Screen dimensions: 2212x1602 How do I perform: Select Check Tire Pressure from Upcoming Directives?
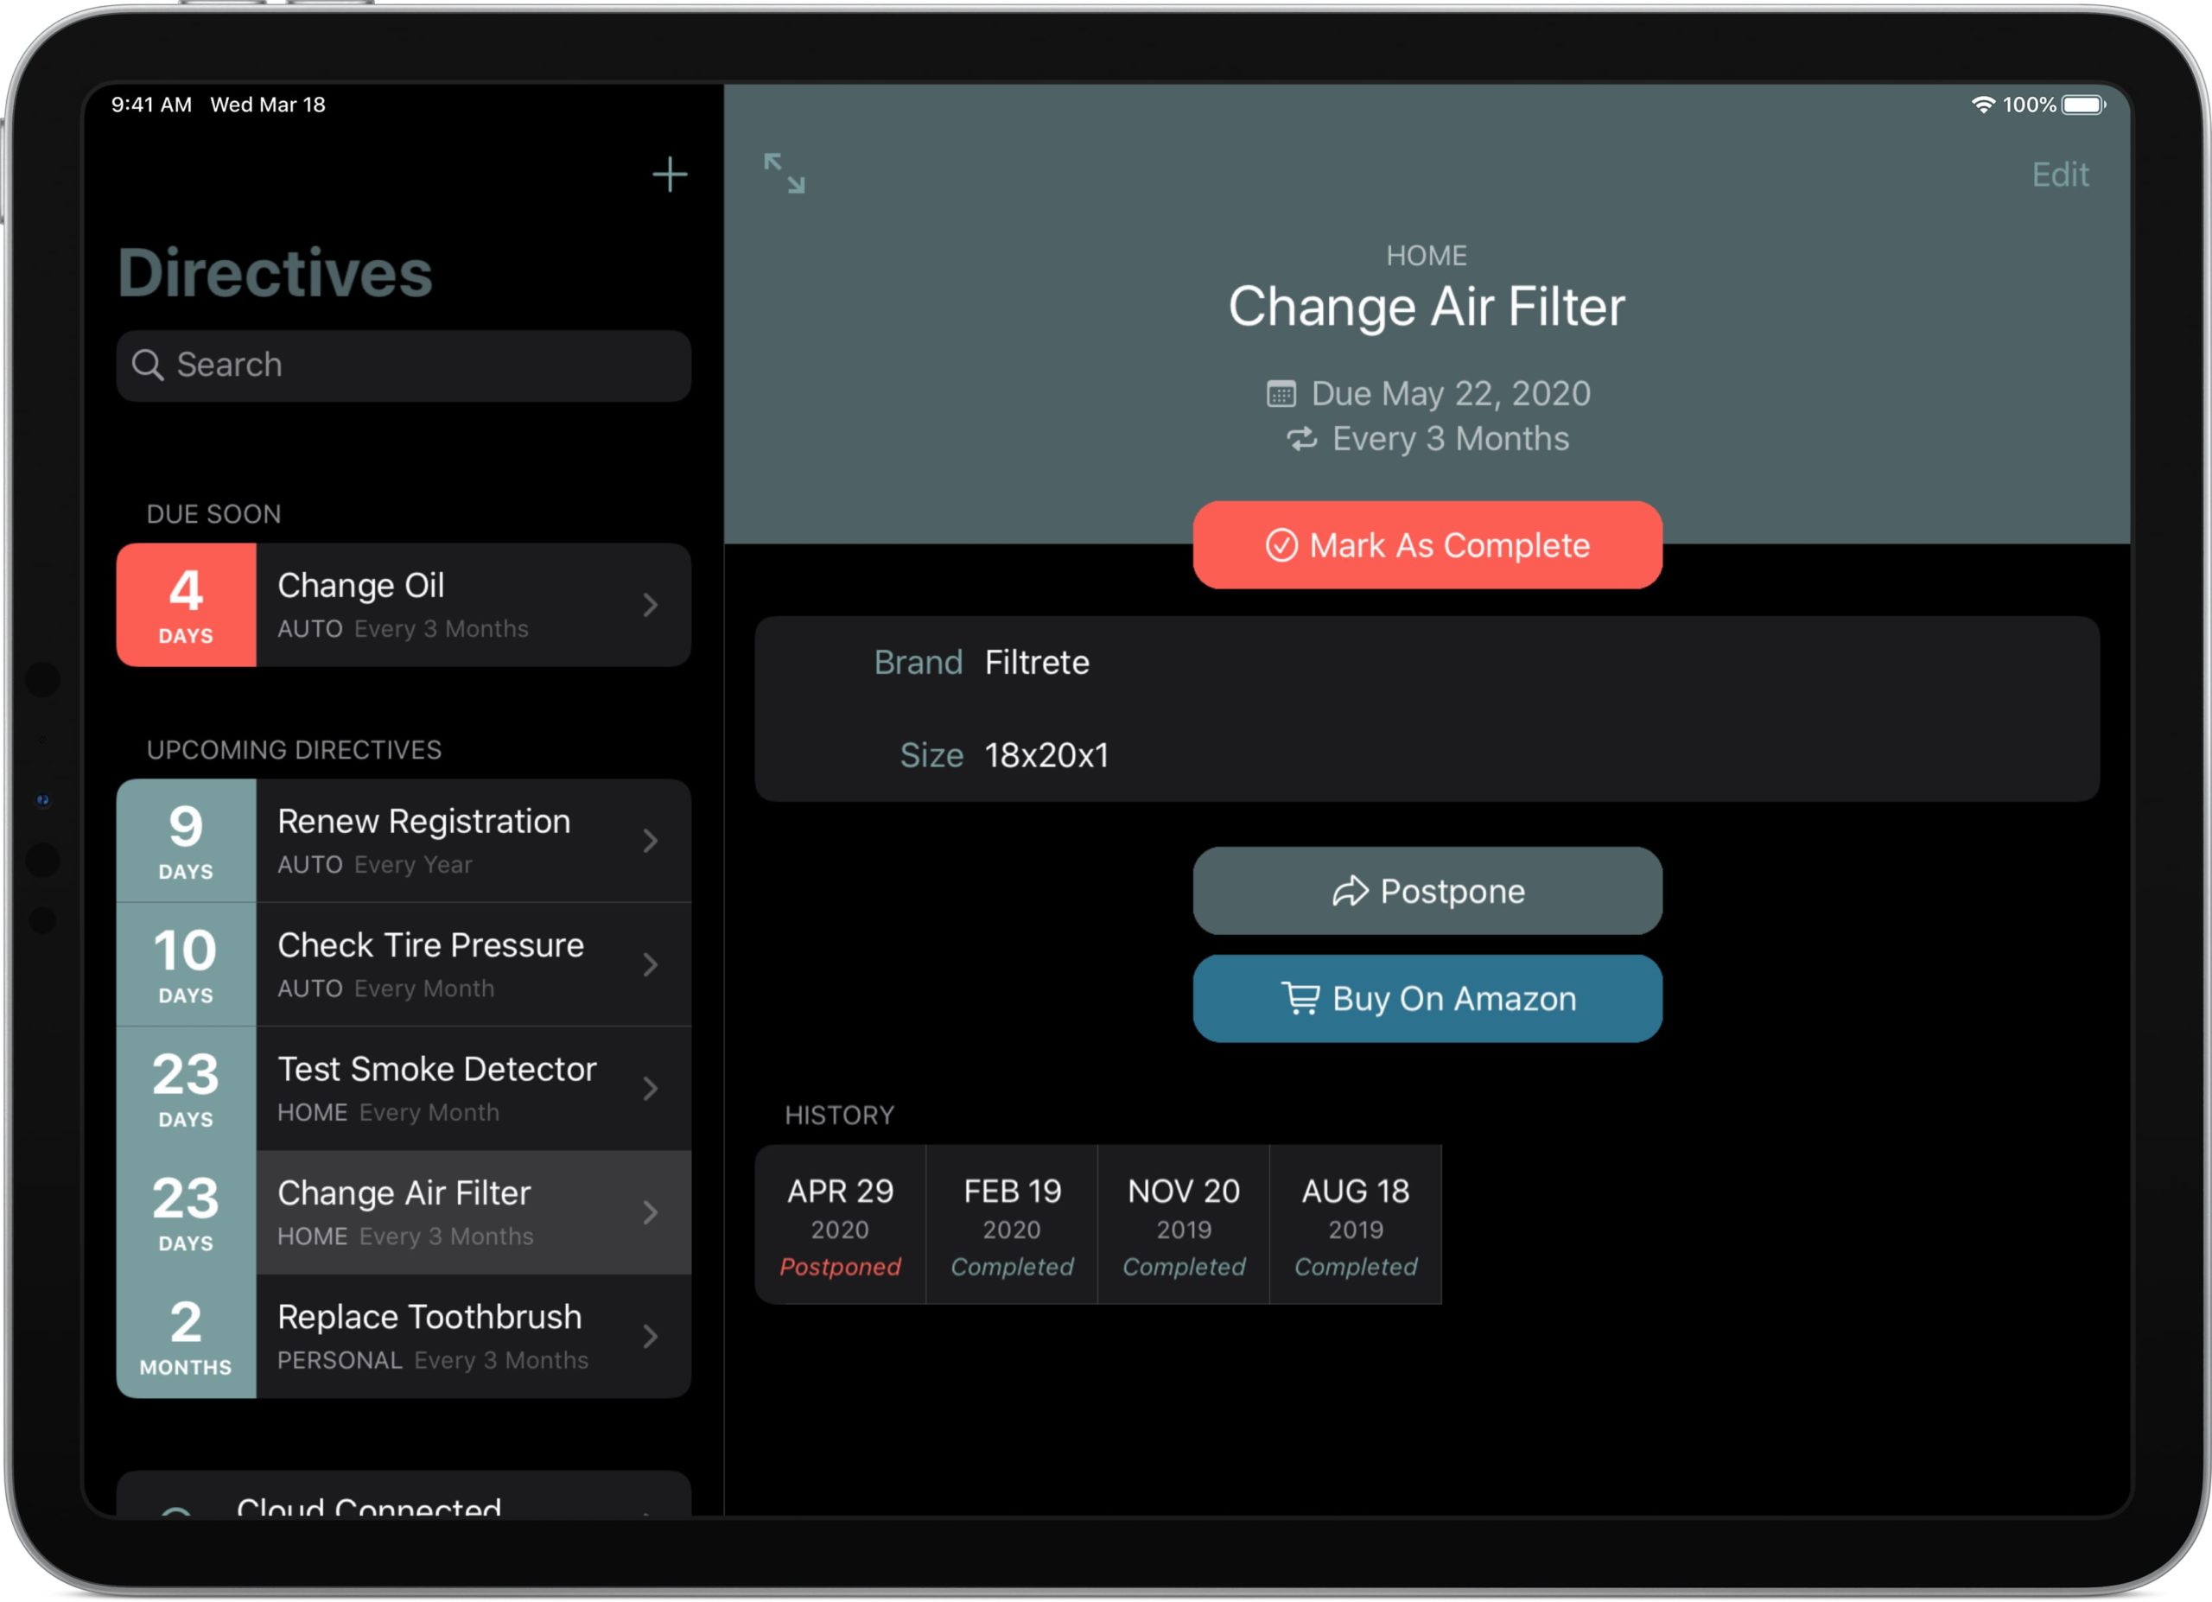(x=430, y=964)
